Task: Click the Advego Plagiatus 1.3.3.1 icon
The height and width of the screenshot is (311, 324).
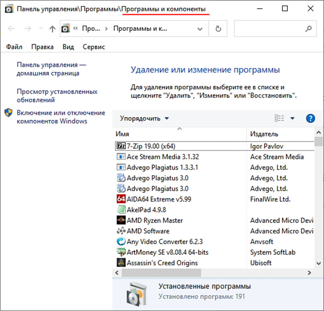Action: coord(121,167)
